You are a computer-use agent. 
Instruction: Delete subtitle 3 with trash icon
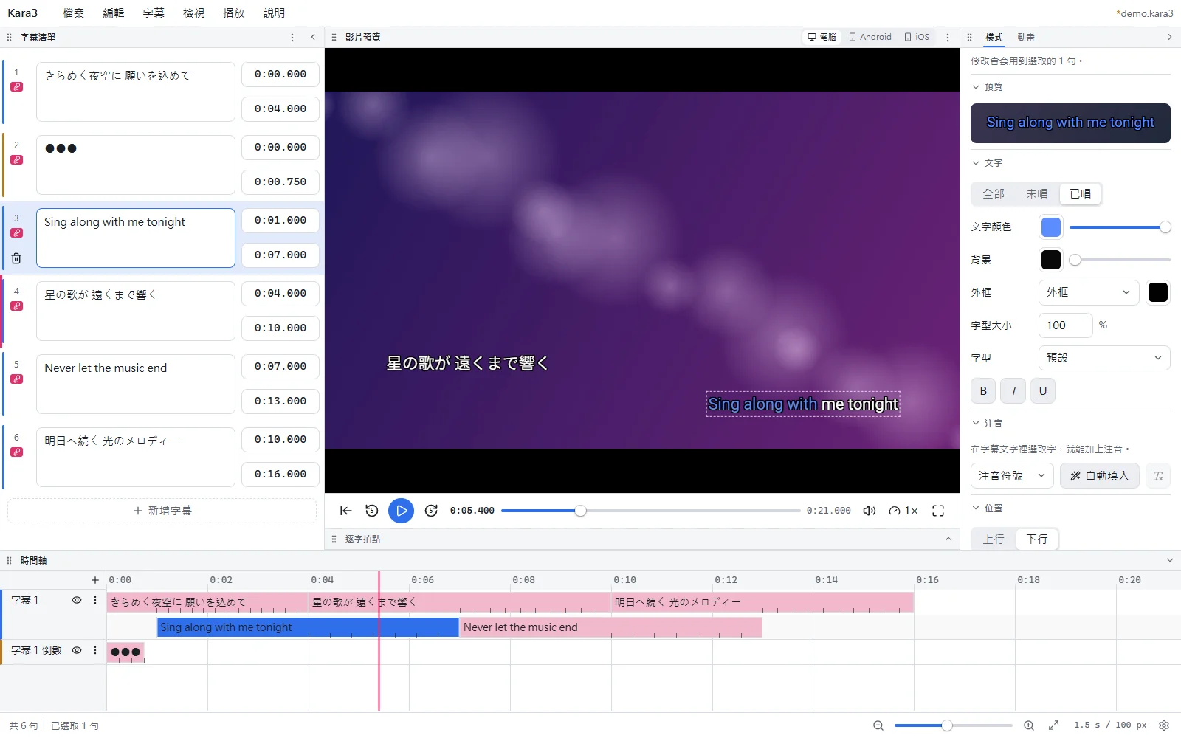(16, 258)
